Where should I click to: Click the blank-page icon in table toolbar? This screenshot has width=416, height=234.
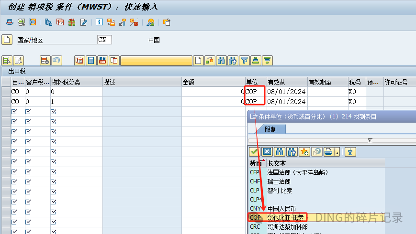point(198,61)
